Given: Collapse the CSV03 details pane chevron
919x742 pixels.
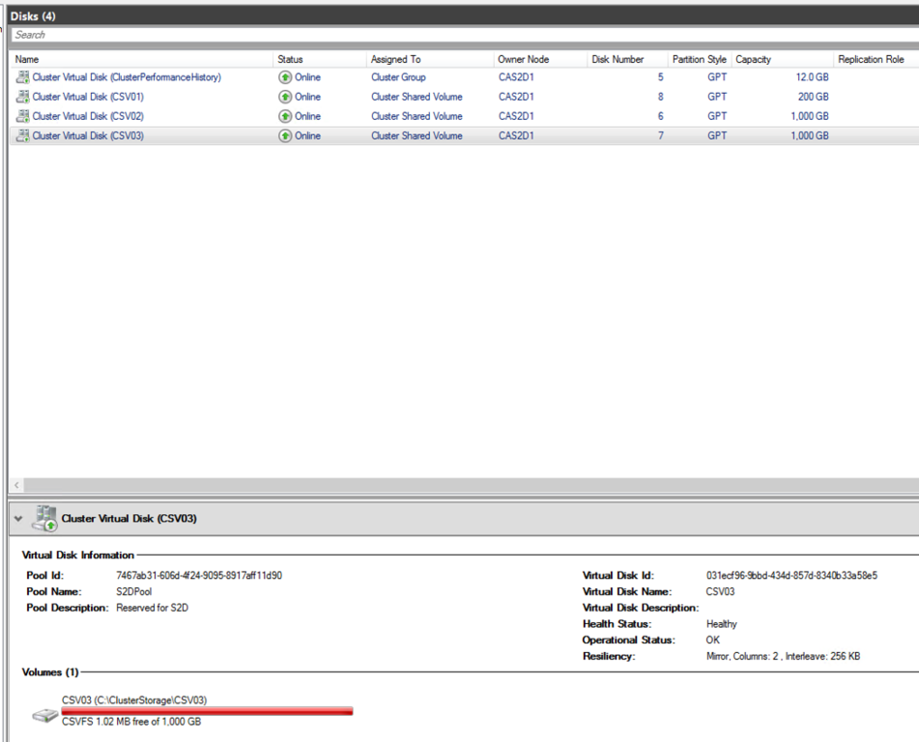Looking at the screenshot, I should pyautogui.click(x=17, y=518).
